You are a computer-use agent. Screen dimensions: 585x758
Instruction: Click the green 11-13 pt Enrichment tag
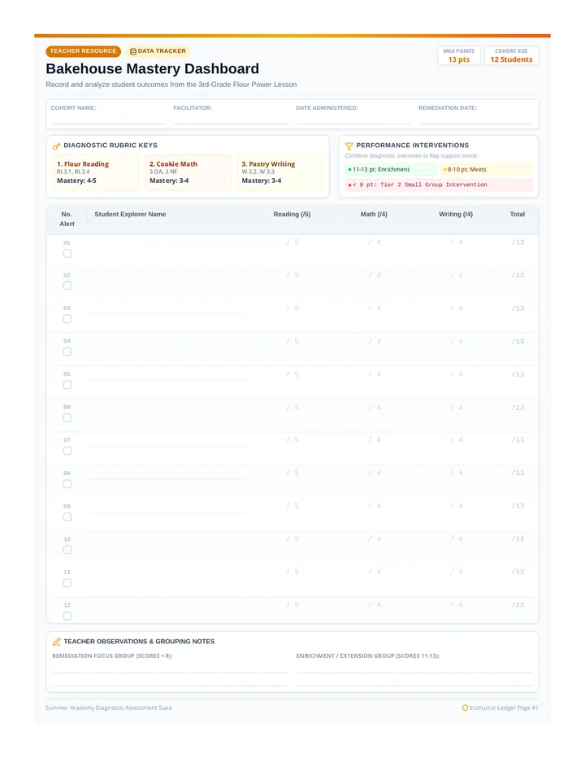coord(391,170)
